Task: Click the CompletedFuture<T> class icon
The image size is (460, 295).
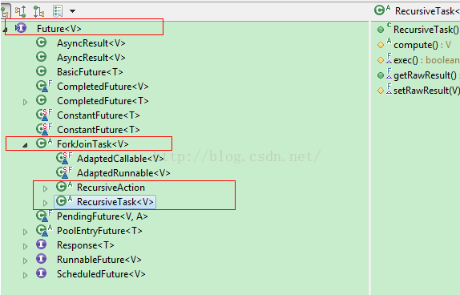Action: coord(42,100)
